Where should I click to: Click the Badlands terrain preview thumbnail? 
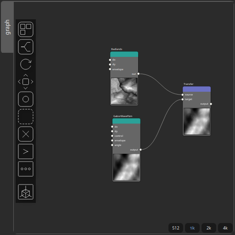pyautogui.click(x=124, y=91)
